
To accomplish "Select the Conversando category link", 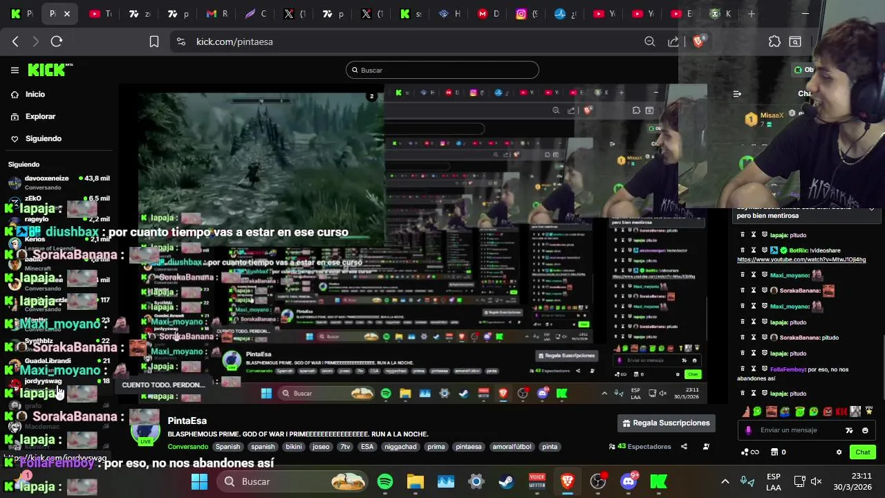I will [x=188, y=447].
